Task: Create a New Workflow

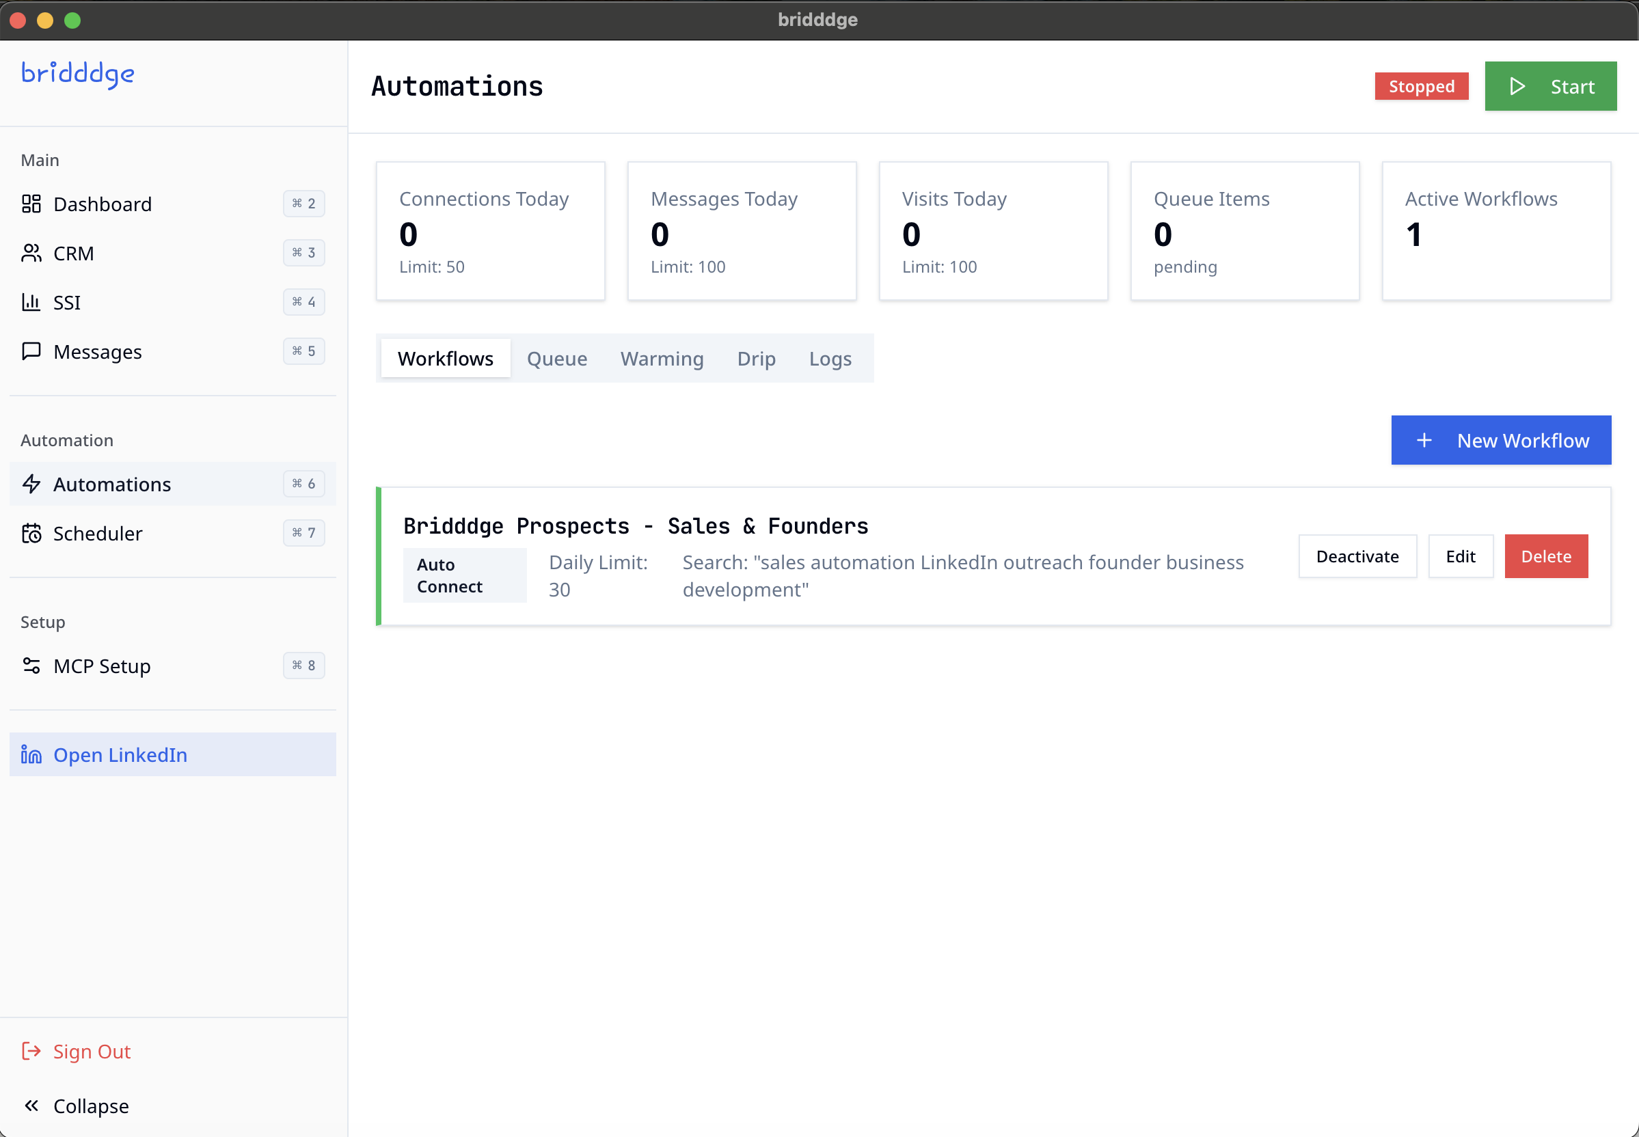Action: pos(1501,440)
